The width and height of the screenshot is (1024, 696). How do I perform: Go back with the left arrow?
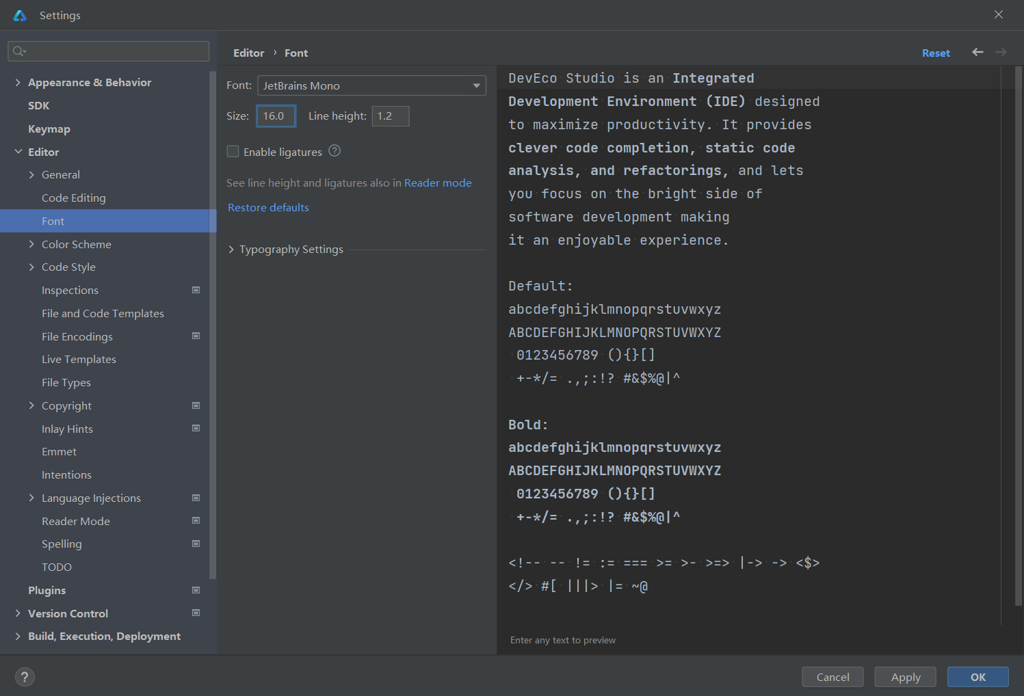pos(977,52)
